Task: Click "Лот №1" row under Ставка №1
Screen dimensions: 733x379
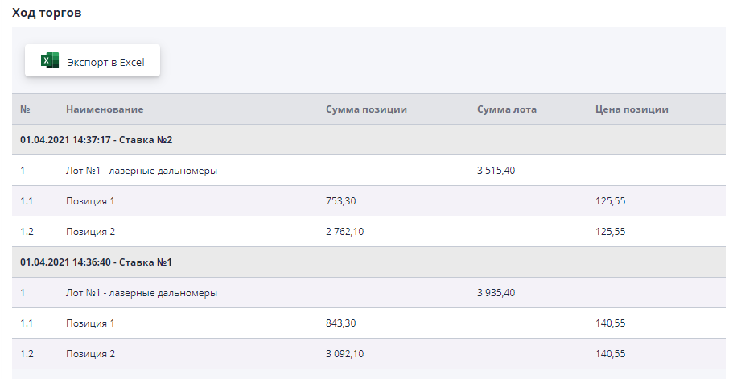Action: click(142, 293)
